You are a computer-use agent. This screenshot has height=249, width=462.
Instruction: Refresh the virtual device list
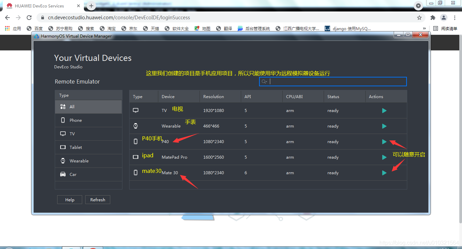tap(98, 200)
